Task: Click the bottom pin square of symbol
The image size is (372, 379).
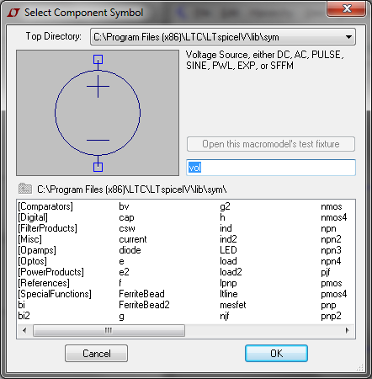Action: (x=98, y=167)
